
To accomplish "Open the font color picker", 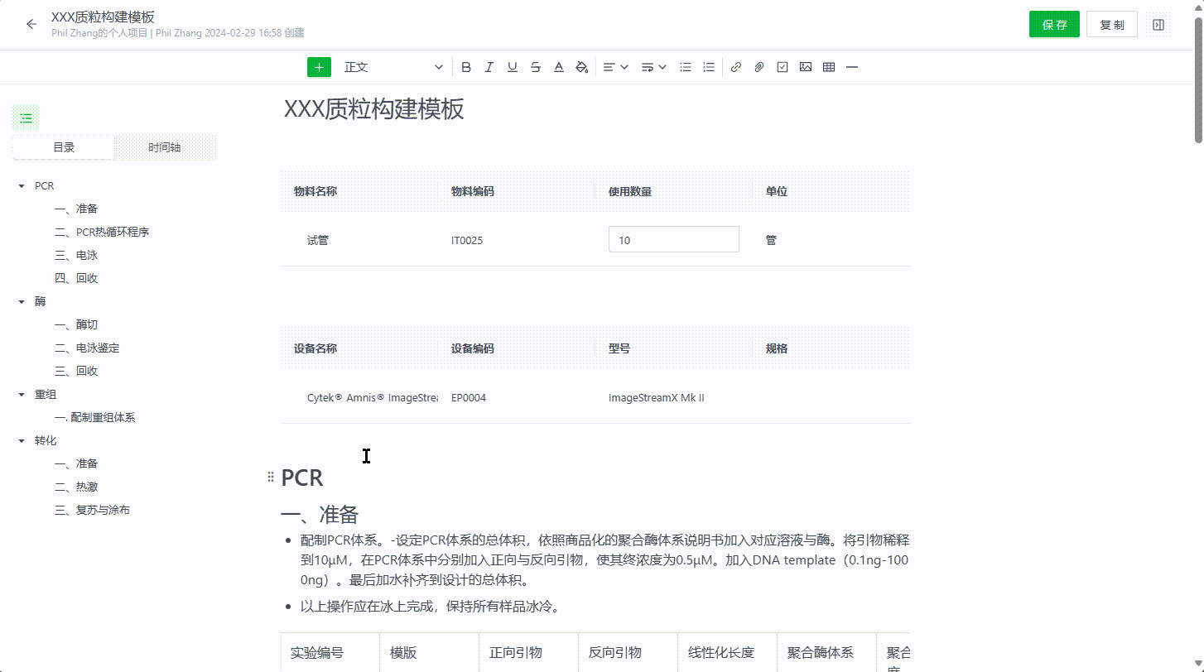I will (559, 67).
